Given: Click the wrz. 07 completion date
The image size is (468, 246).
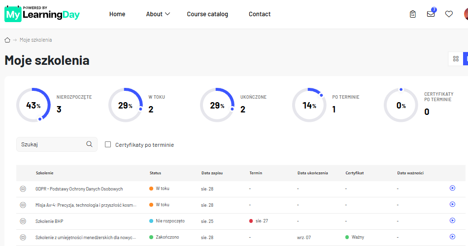Looking at the screenshot, I should click(304, 237).
